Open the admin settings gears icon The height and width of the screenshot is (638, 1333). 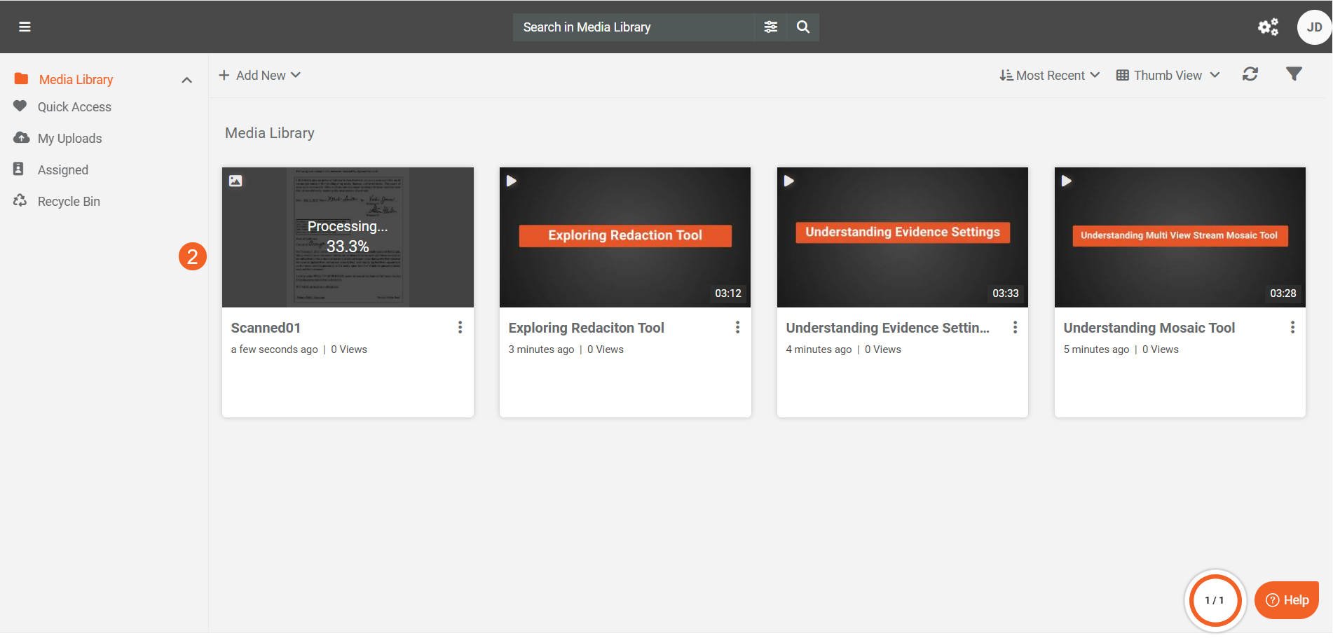point(1268,27)
